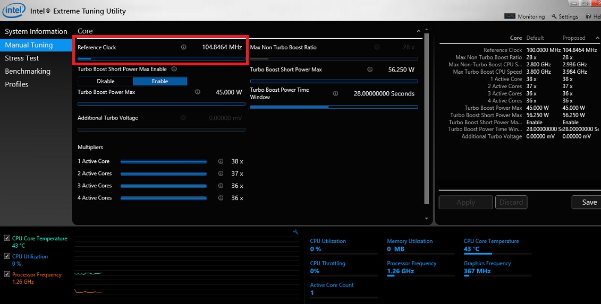The height and width of the screenshot is (304, 601).
Task: Click the Core panel vertical scrollbar
Action: coord(427,119)
